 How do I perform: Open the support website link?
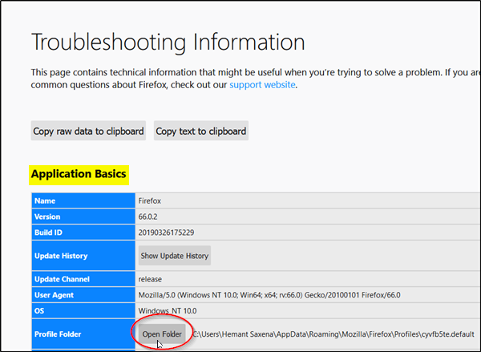262,85
